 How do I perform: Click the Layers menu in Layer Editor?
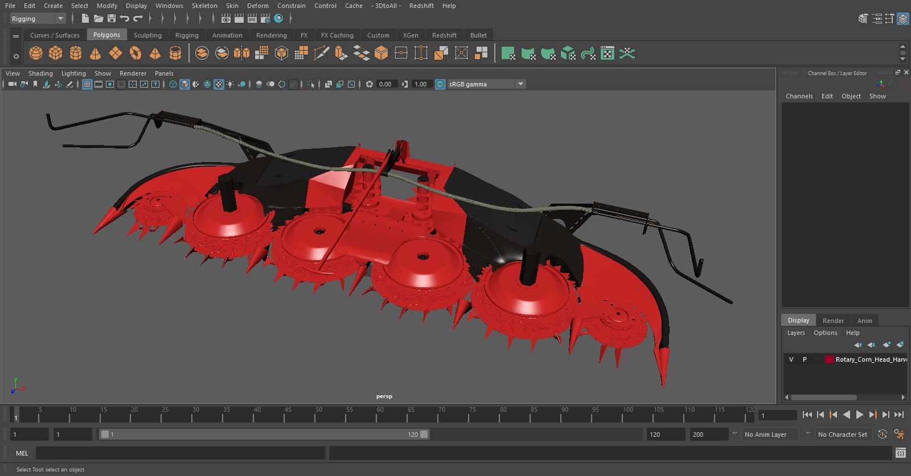(x=796, y=333)
